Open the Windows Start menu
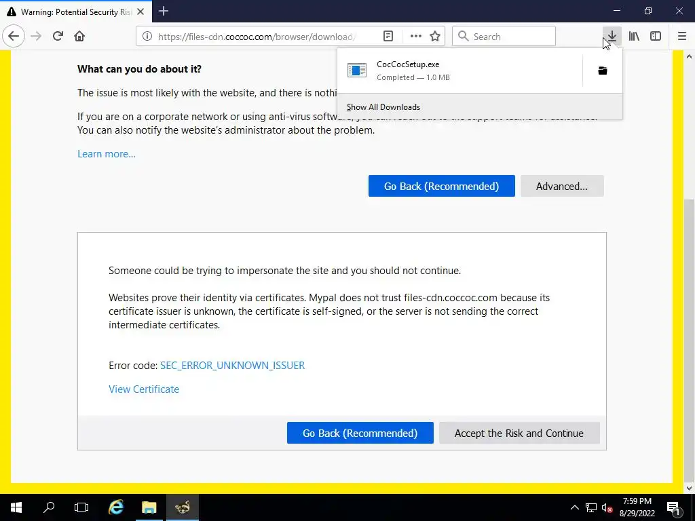This screenshot has height=521, width=695. point(16,507)
